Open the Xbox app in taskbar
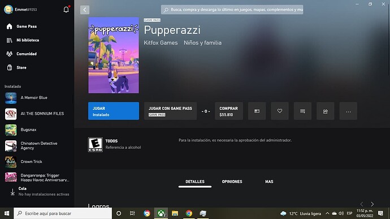This screenshot has width=390, height=219. coord(161,213)
